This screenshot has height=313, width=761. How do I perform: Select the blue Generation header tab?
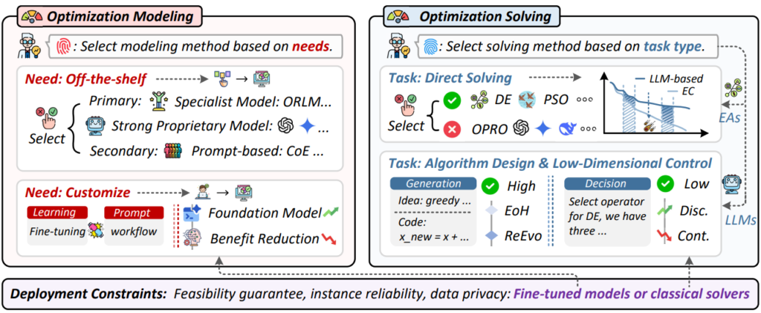click(x=433, y=184)
